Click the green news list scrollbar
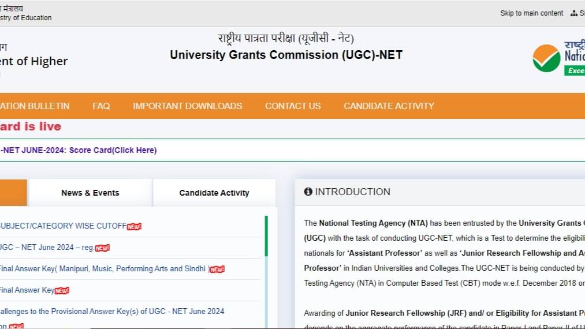The image size is (585, 329). 266,235
